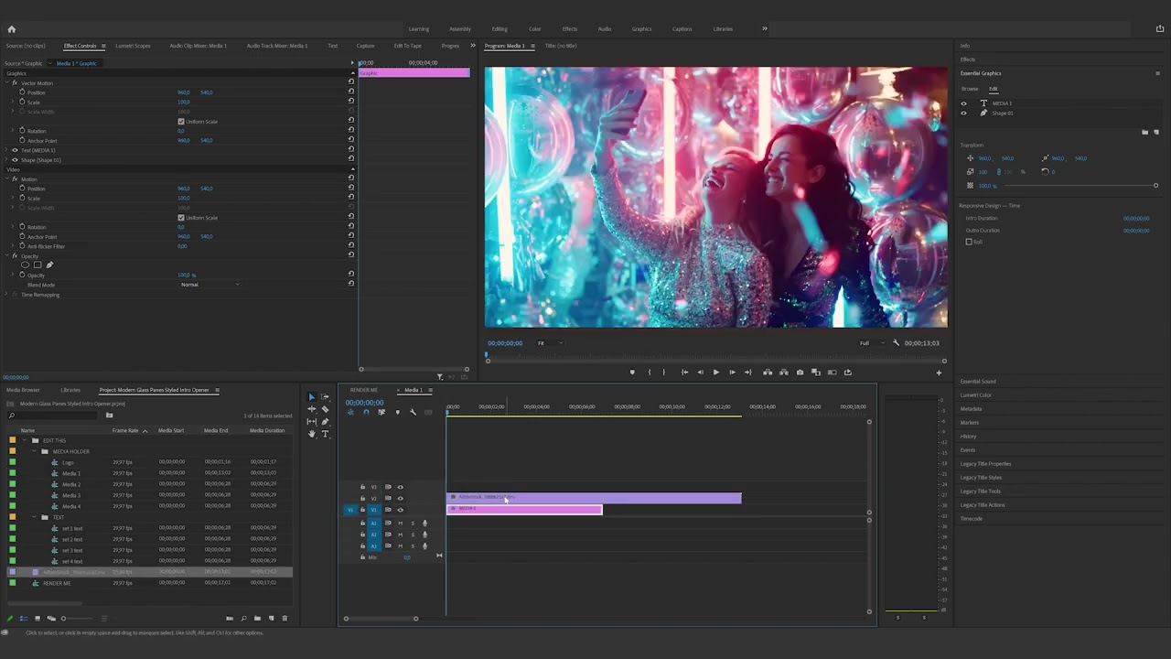
Task: Click free draw bezier mask pen
Action: pos(49,265)
